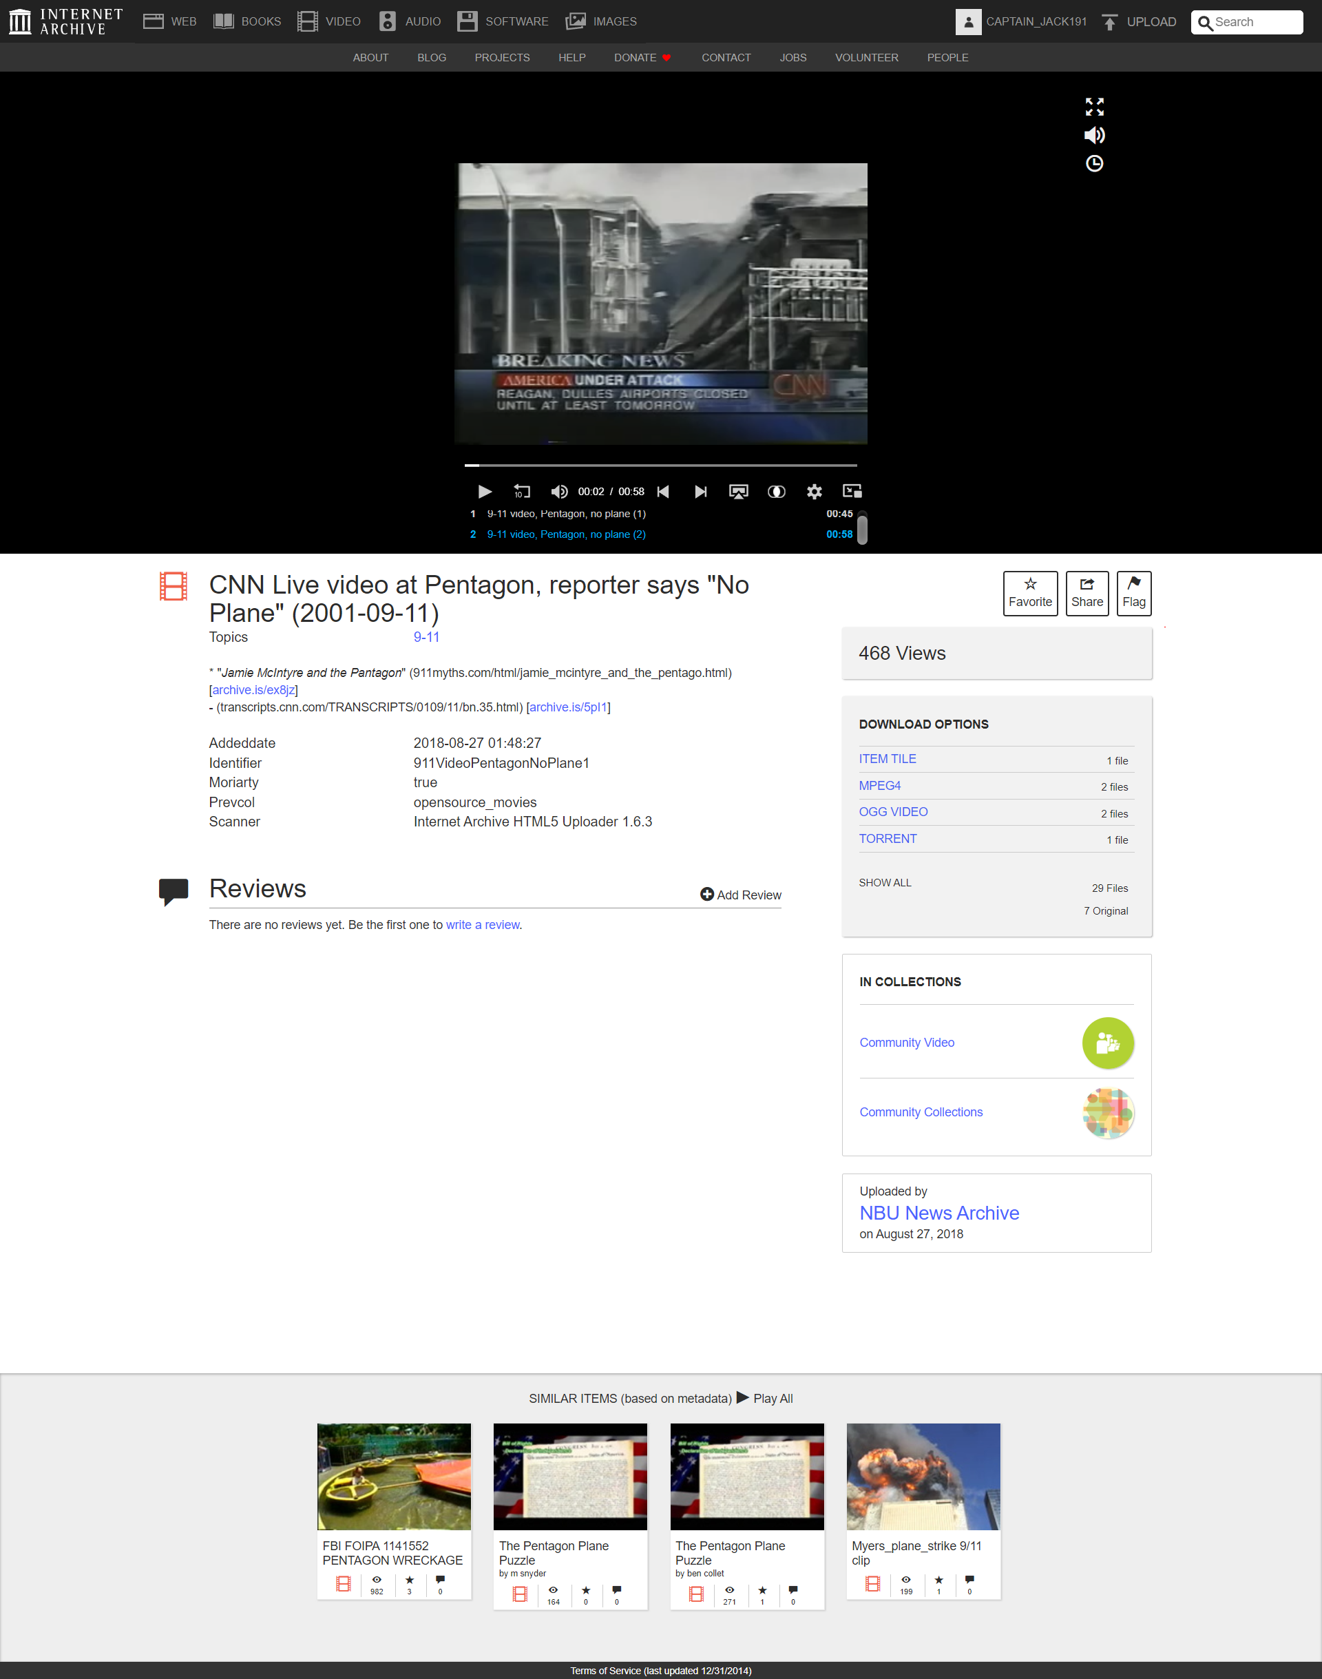Toggle play on the video
The image size is (1322, 1679).
(x=485, y=492)
